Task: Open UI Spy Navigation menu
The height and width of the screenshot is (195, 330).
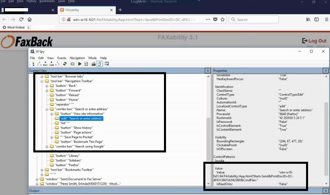Action: (77, 58)
